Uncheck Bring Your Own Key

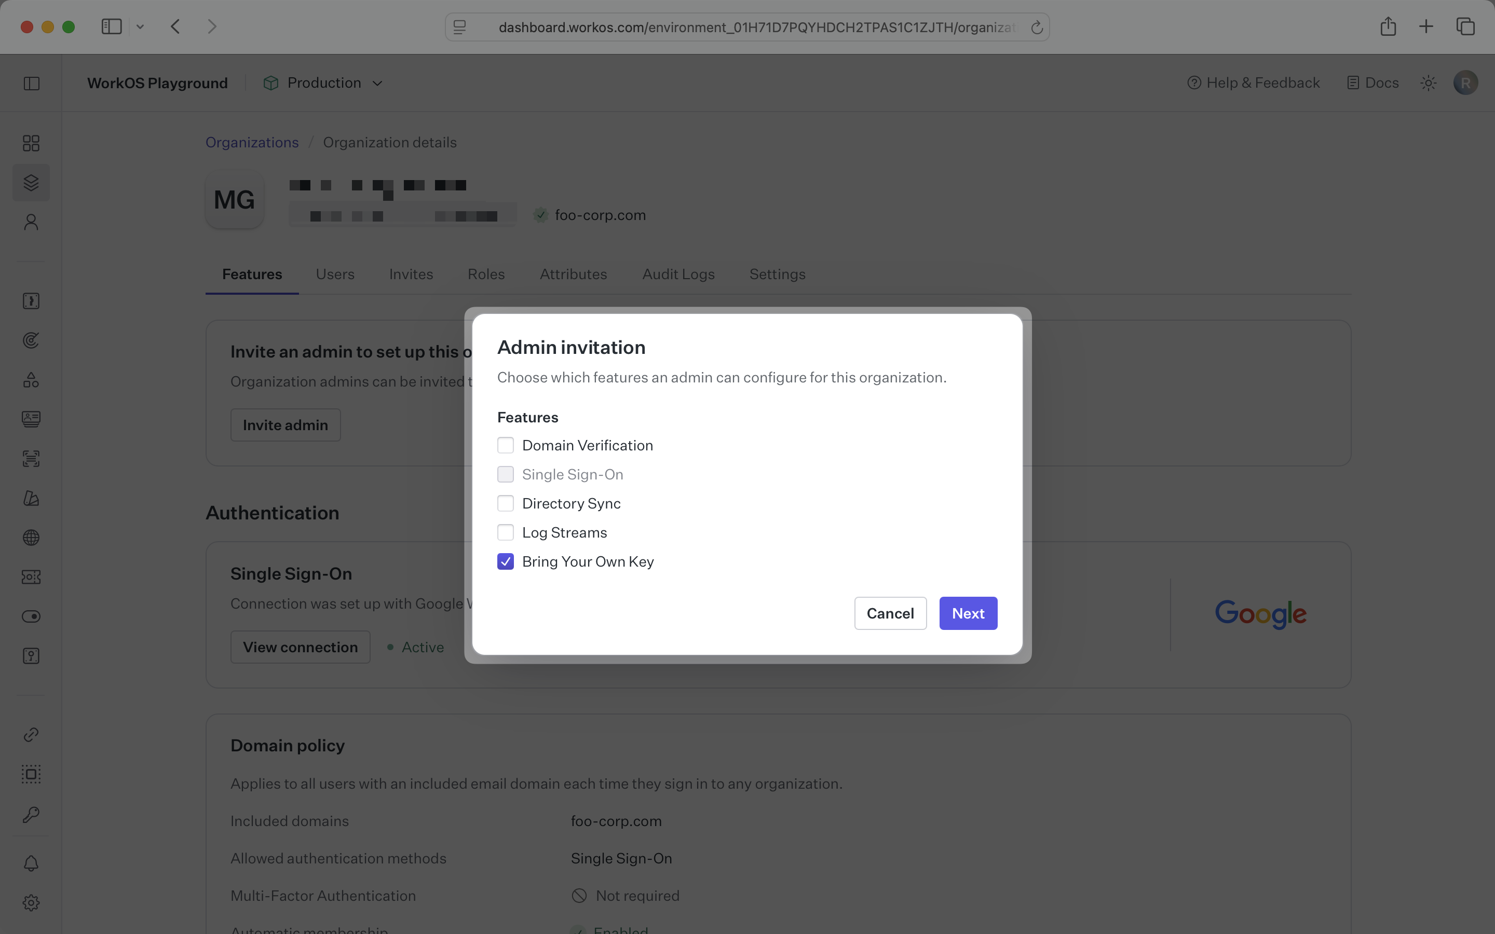coord(505,561)
